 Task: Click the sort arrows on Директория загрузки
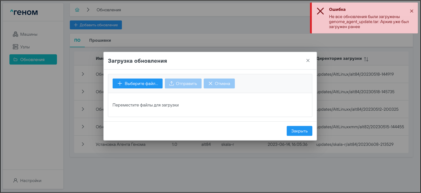pos(366,59)
